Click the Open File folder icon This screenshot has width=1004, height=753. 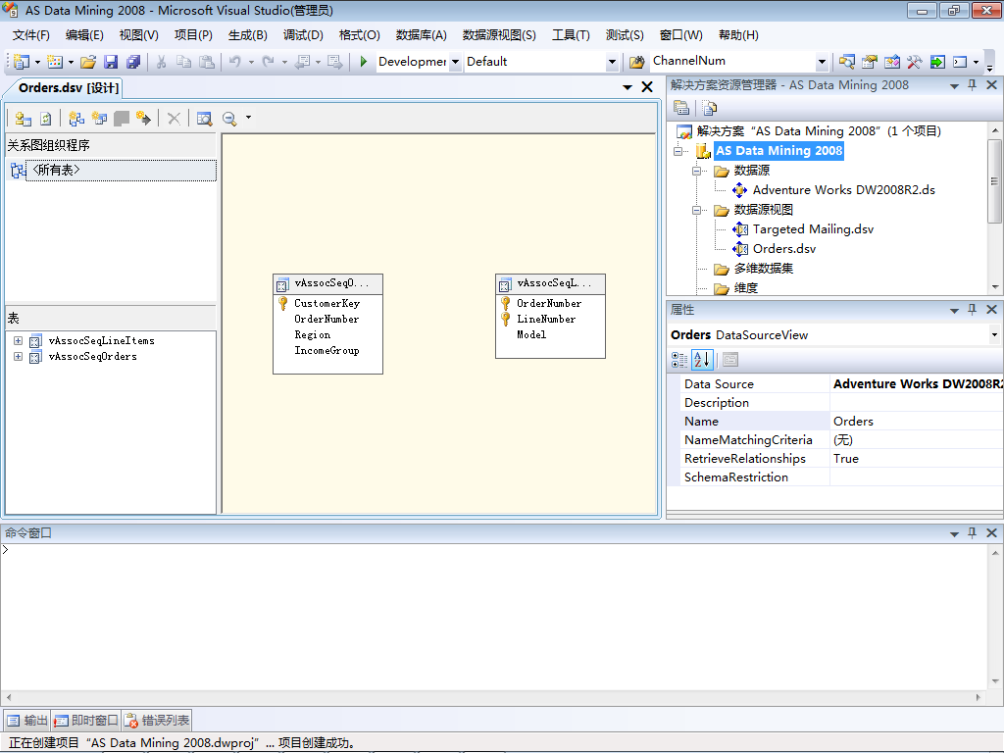[88, 62]
